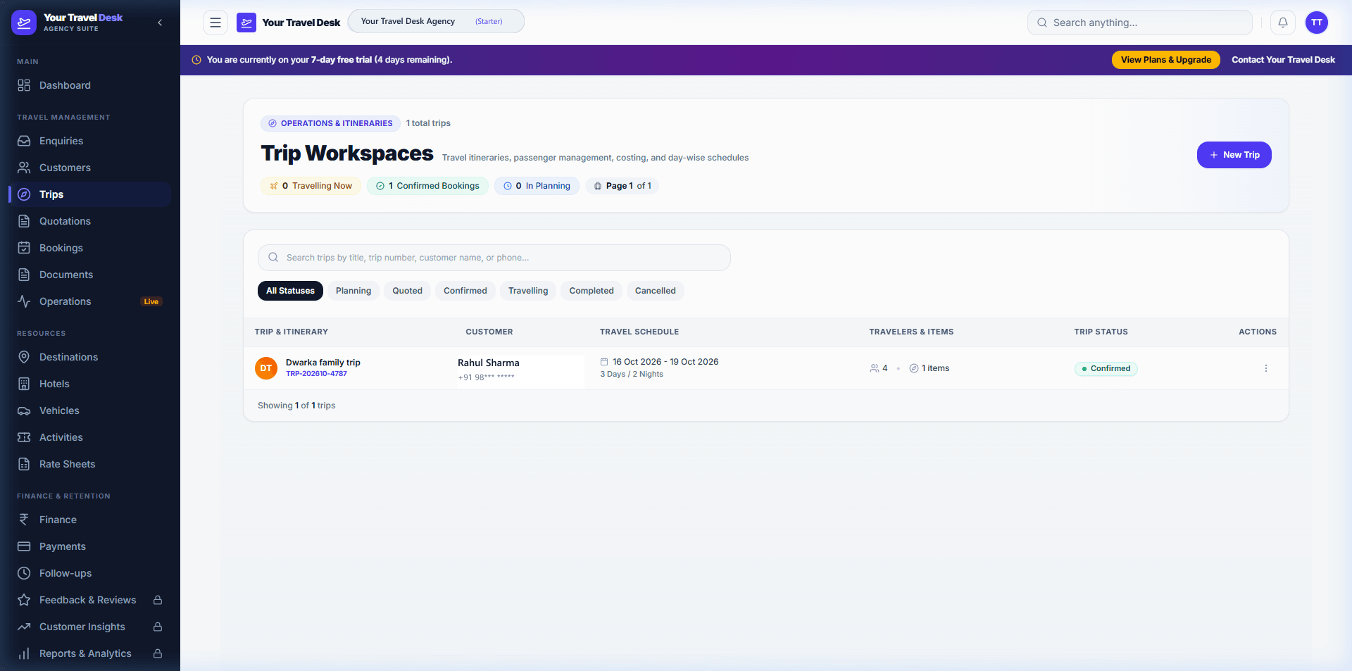Screen dimensions: 1352x671
Task: Collapse the sidebar with the chevron arrow
Action: click(x=160, y=23)
